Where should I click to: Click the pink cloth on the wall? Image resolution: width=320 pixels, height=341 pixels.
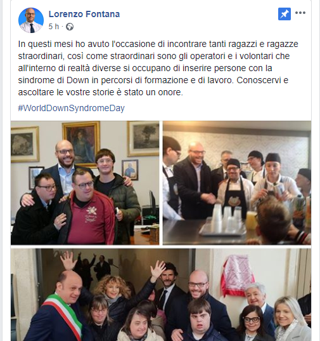click(238, 276)
